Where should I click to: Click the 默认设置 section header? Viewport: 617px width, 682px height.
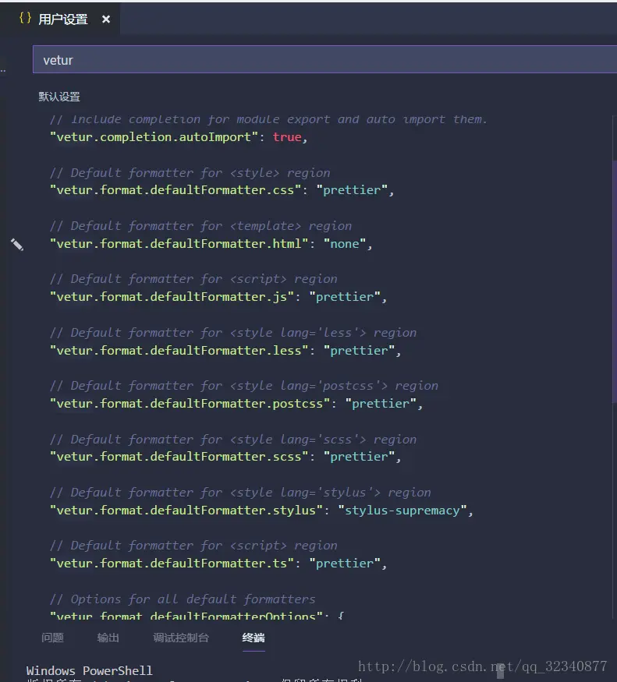pyautogui.click(x=59, y=97)
